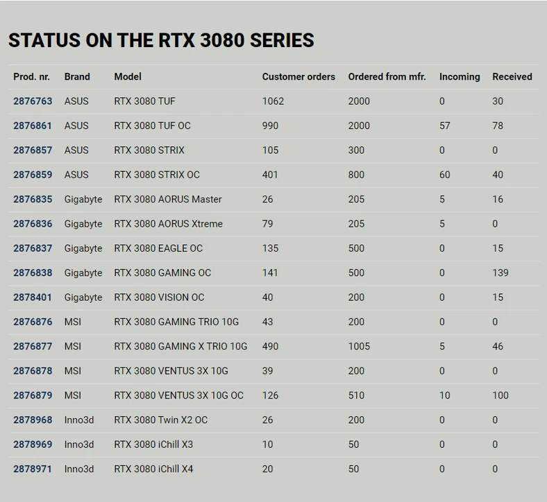547x502 pixels.
Task: Open product 2876877 for GAMING X TRIO
Action: click(x=33, y=346)
